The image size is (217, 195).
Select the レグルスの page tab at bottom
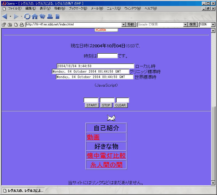tap(23, 191)
